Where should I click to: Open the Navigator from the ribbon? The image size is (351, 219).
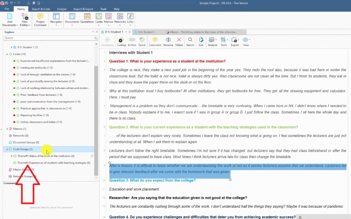(x=56, y=20)
